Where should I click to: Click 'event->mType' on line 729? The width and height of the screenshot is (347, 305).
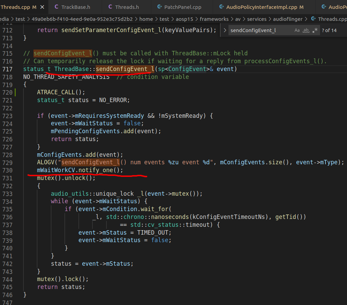pos(317,162)
